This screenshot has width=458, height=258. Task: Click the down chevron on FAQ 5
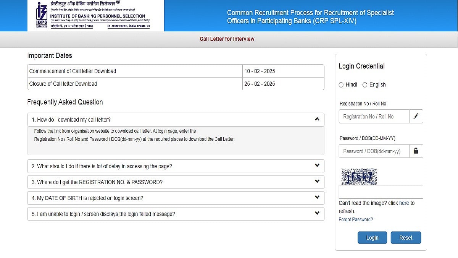[317, 213]
